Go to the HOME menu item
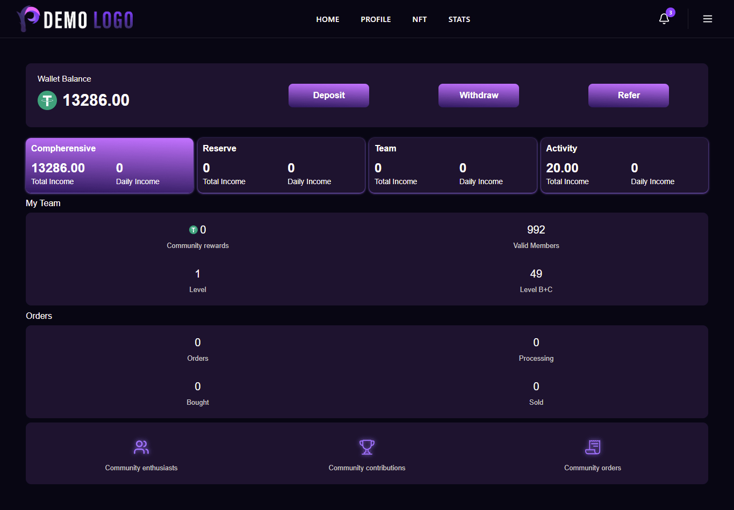This screenshot has width=734, height=510. coord(328,19)
